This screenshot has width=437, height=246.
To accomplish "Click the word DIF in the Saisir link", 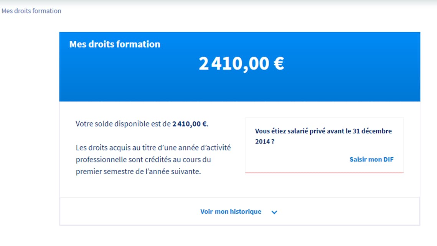I will [x=388, y=159].
